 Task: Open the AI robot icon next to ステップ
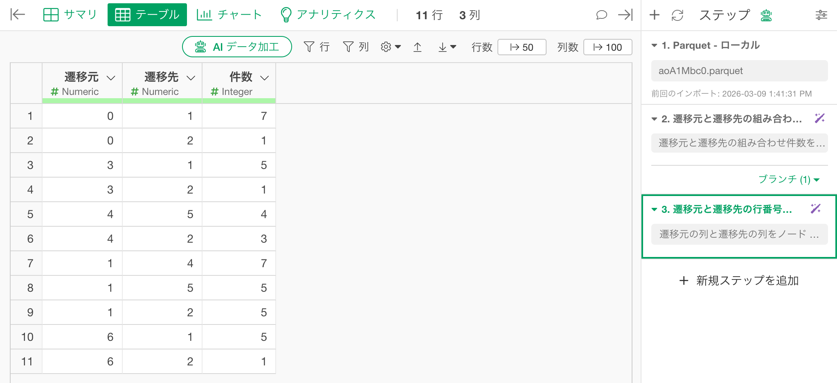766,15
